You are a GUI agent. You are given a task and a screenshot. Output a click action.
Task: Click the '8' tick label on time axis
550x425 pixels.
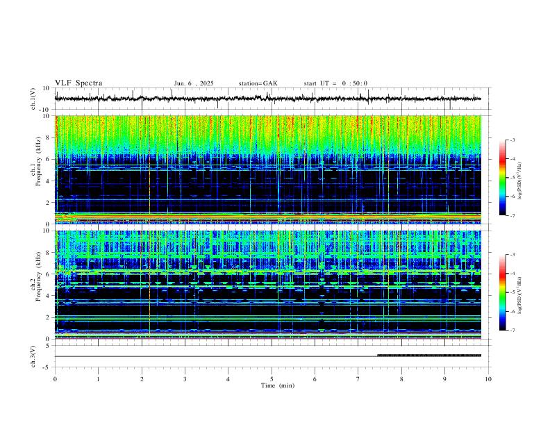[x=401, y=379]
